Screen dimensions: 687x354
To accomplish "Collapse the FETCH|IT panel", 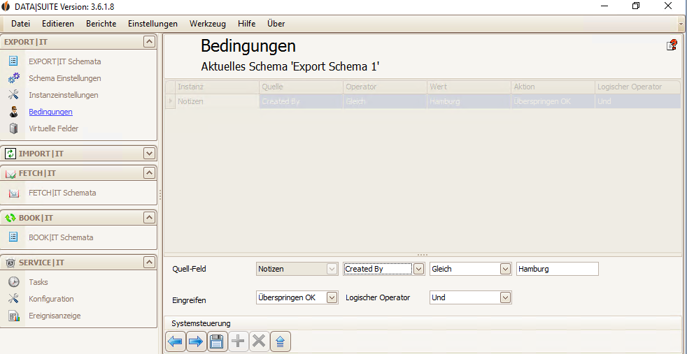I will click(149, 173).
